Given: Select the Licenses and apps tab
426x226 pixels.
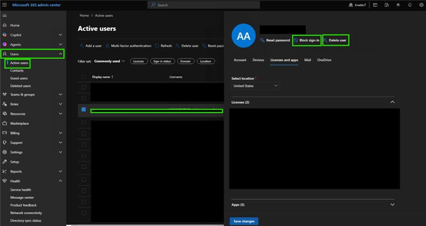Looking at the screenshot, I should [284, 60].
